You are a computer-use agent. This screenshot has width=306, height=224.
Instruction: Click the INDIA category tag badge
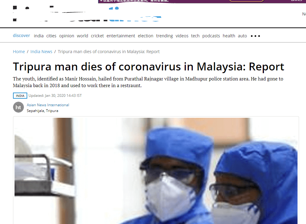[20, 96]
